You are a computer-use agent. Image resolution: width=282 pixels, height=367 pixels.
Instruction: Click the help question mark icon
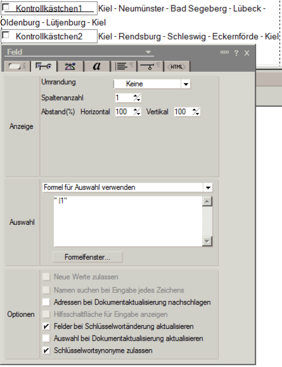pos(236,53)
